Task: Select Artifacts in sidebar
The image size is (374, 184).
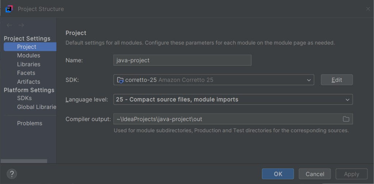Action: coord(28,82)
